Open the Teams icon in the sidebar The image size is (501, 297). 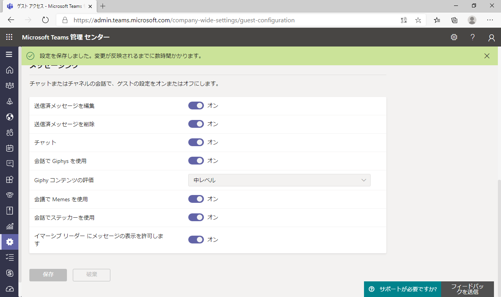point(10,86)
